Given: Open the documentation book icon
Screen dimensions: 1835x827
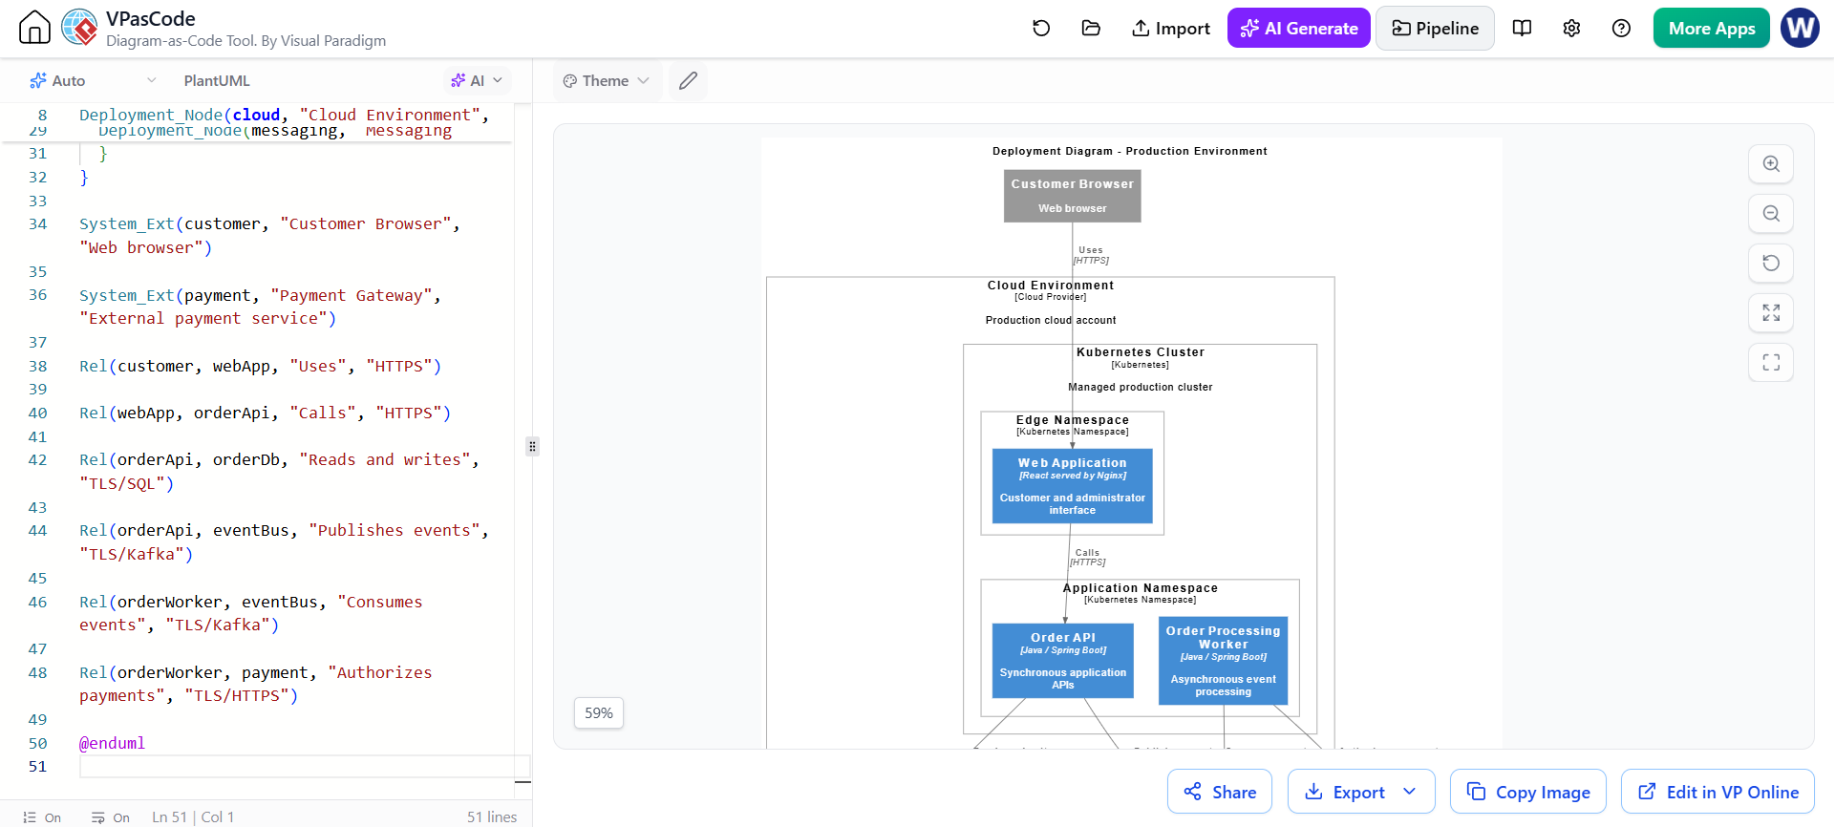Looking at the screenshot, I should pyautogui.click(x=1523, y=29).
